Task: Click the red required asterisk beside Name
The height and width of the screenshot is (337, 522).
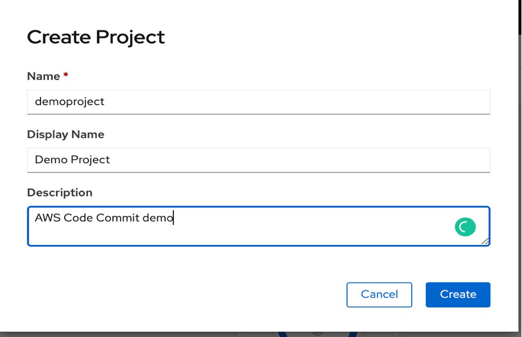Action: (x=66, y=76)
